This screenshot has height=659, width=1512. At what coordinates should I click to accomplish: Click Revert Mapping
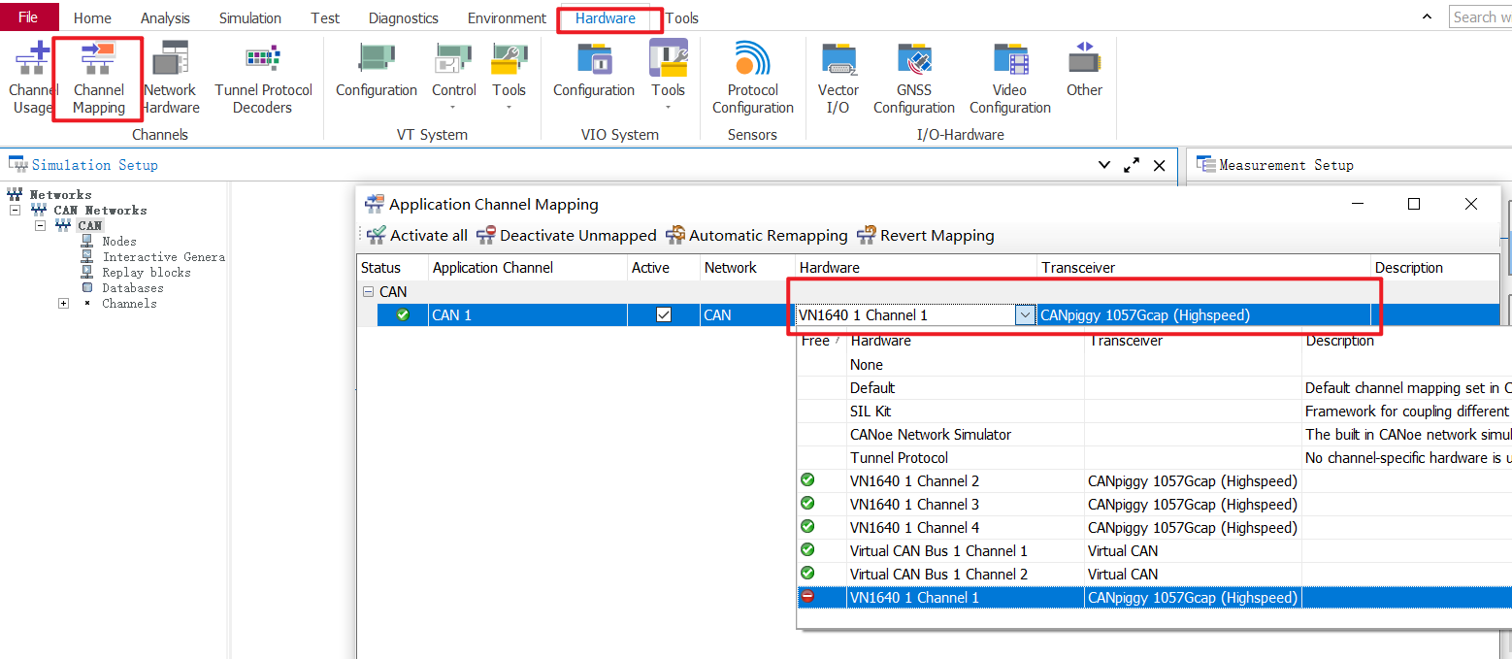[x=926, y=235]
